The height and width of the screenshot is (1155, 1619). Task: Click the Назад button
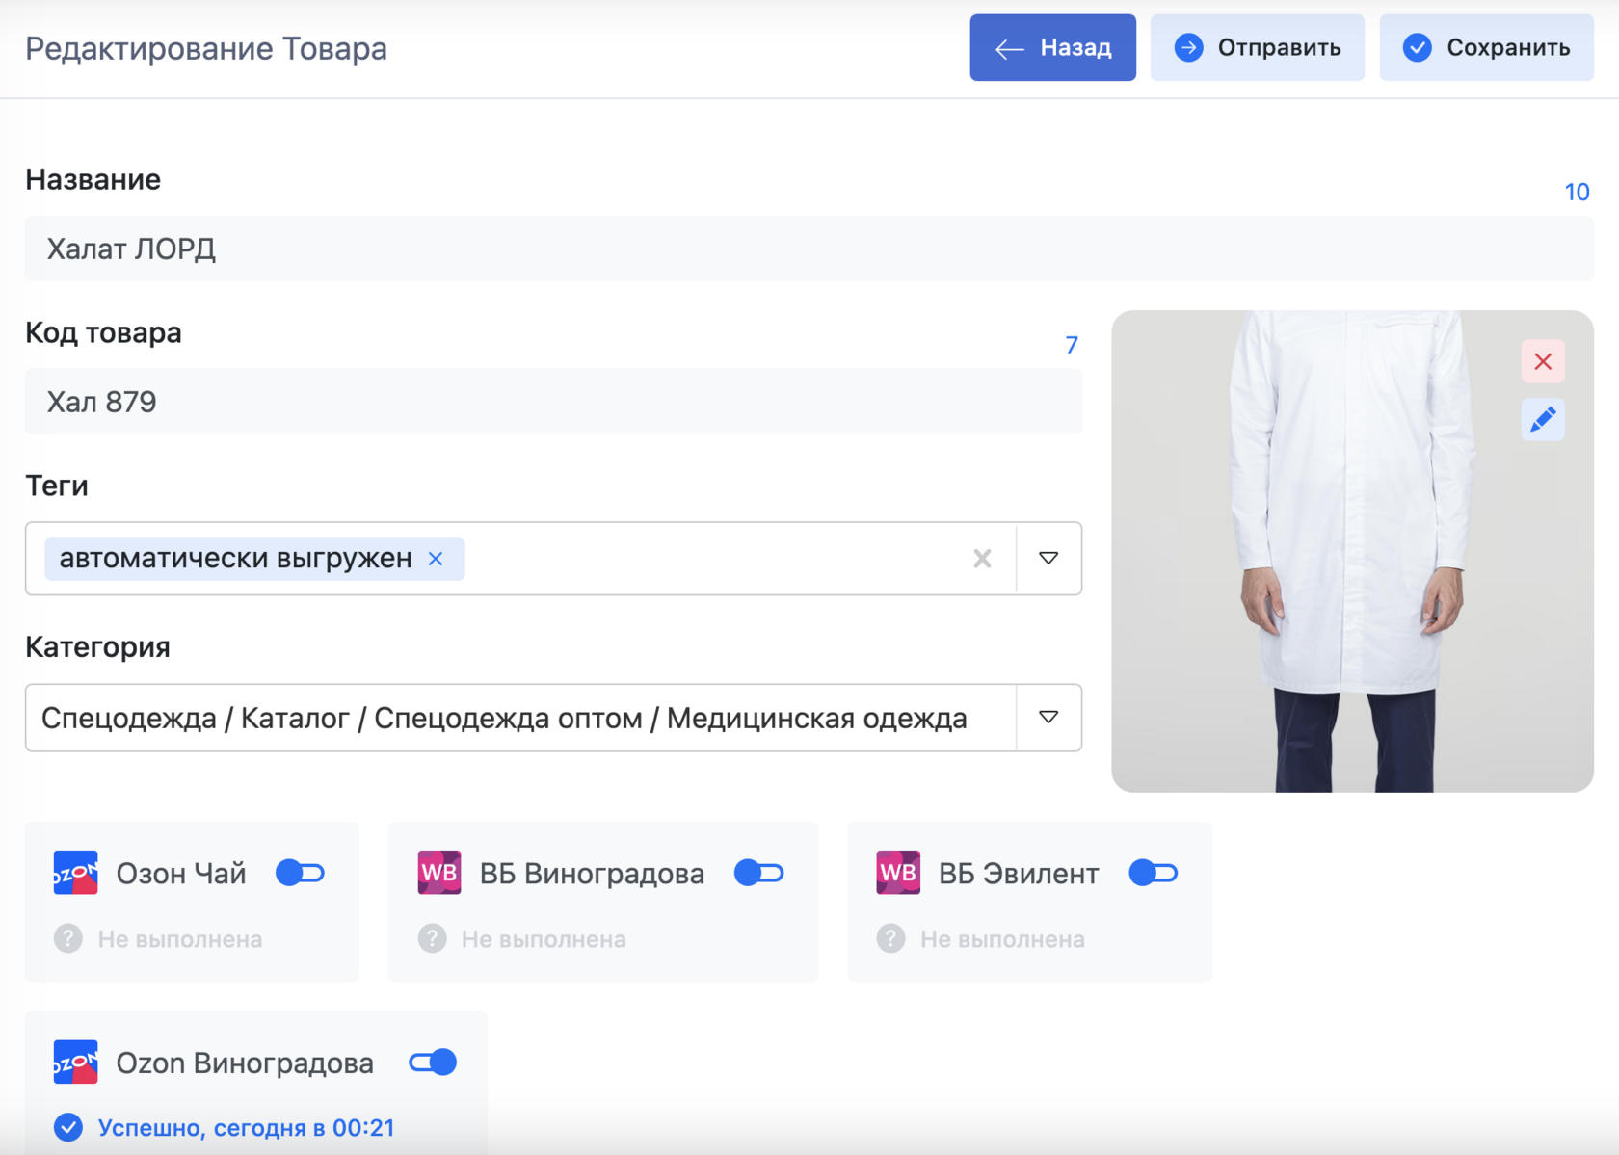(x=1052, y=47)
